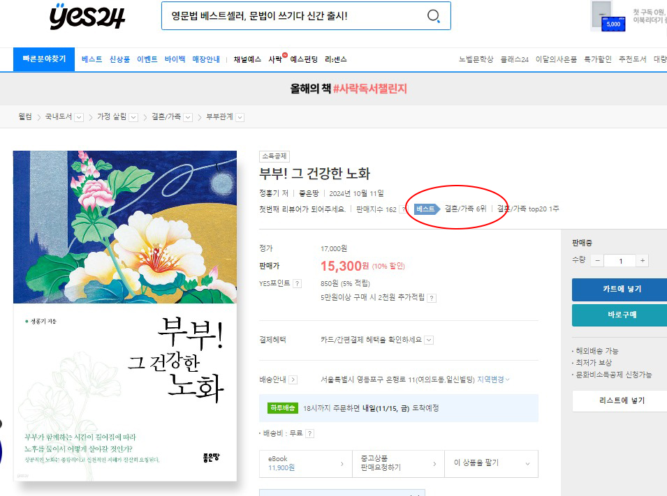Open the 추천도서 link

point(632,59)
